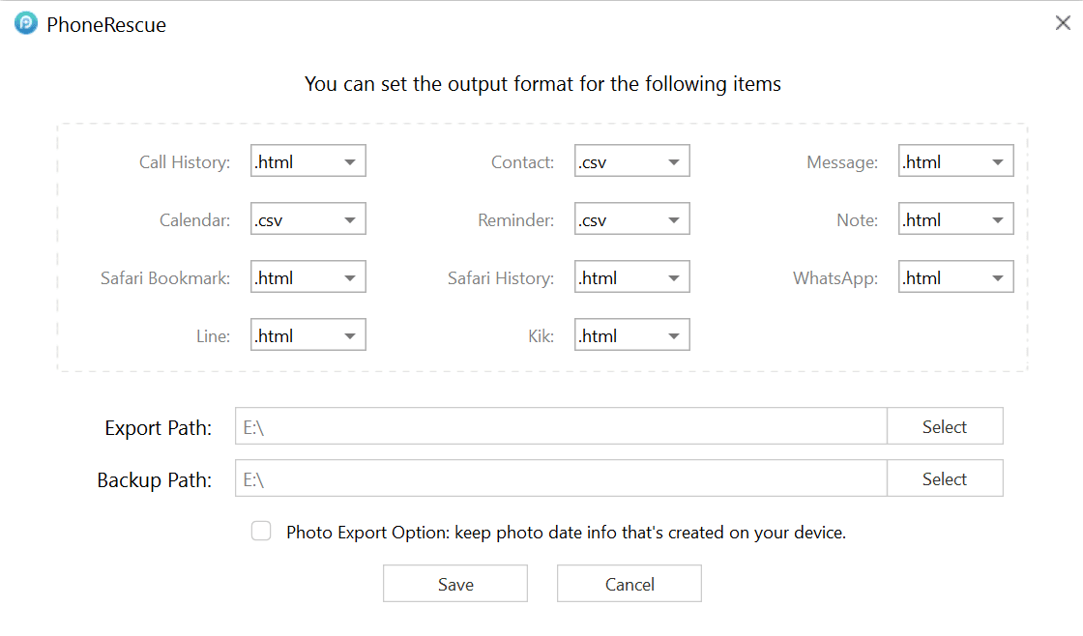Image resolution: width=1083 pixels, height=636 pixels.
Task: Click Select next to Export Path
Action: click(945, 426)
